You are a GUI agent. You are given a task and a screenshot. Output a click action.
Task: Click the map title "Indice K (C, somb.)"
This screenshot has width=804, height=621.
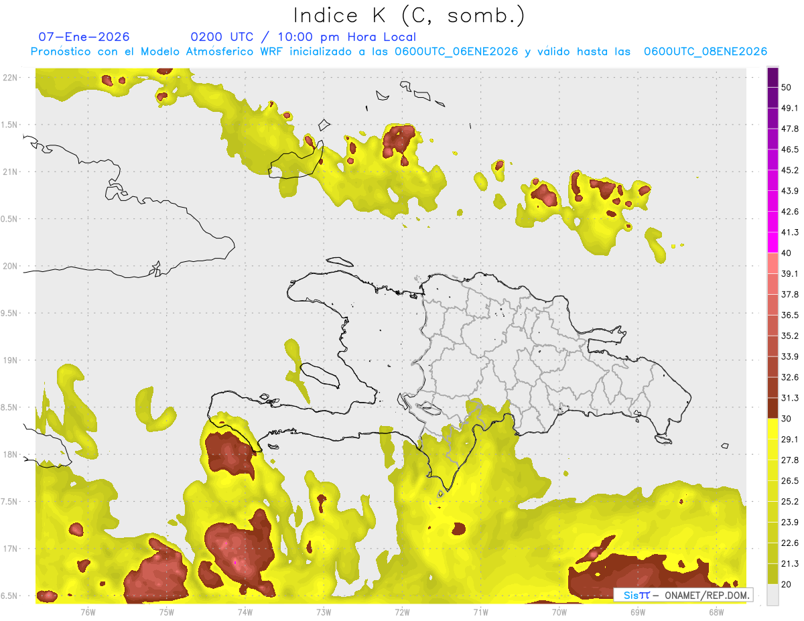coord(409,15)
